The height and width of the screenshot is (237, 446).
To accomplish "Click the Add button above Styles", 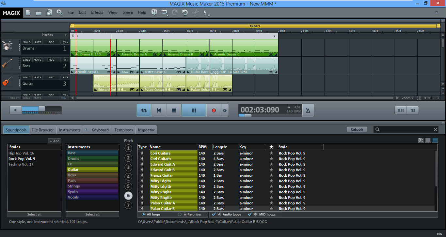I will point(54,141).
